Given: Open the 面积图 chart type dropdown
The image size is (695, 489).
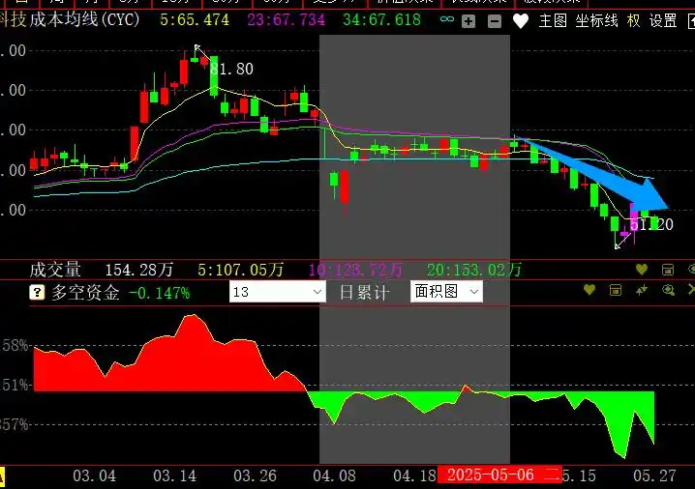Looking at the screenshot, I should click(446, 291).
